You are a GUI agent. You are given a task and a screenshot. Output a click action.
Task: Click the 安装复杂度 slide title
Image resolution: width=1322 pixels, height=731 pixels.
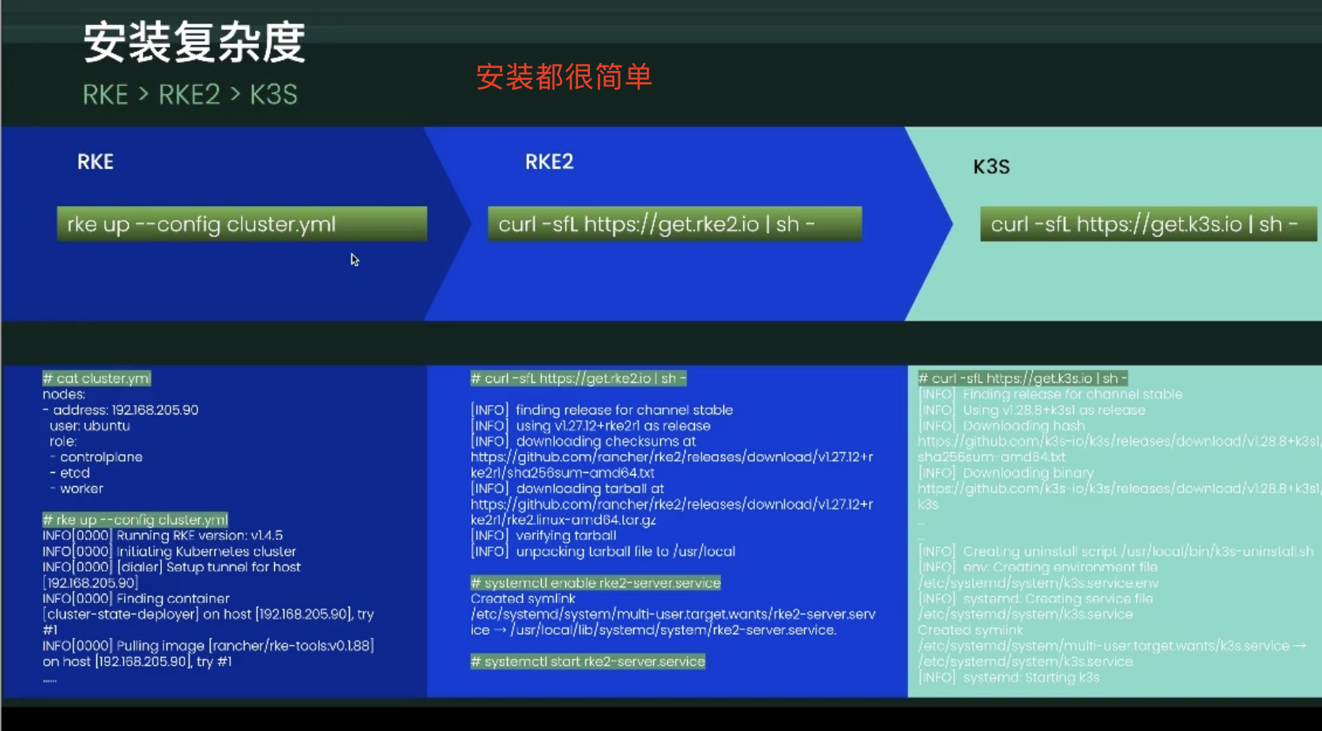(193, 42)
